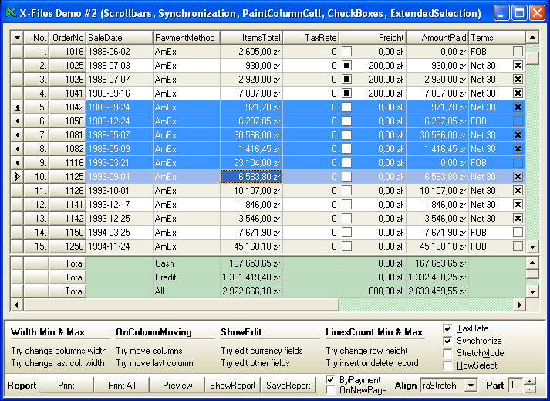Increase the Part value with up stepper
The image size is (550, 401).
point(529,382)
